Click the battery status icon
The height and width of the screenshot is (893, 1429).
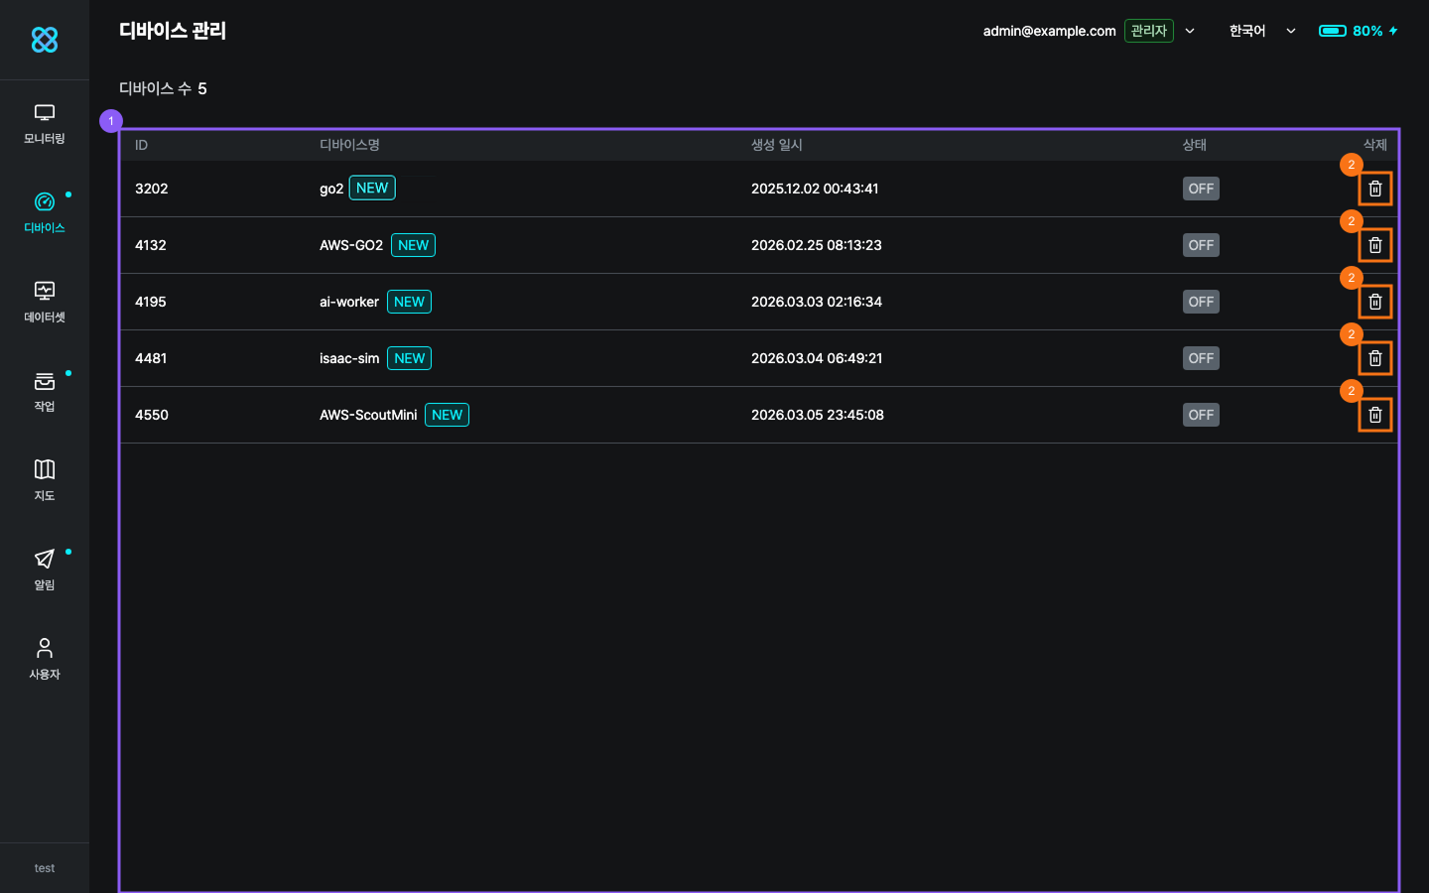point(1332,31)
